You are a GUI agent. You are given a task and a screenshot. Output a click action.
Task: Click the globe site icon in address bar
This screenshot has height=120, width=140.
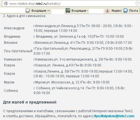[x=6, y=4]
